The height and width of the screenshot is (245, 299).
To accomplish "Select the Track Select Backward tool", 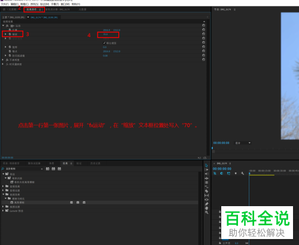I will [206, 174].
